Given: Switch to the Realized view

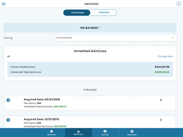Looking at the screenshot, I should [104, 13].
